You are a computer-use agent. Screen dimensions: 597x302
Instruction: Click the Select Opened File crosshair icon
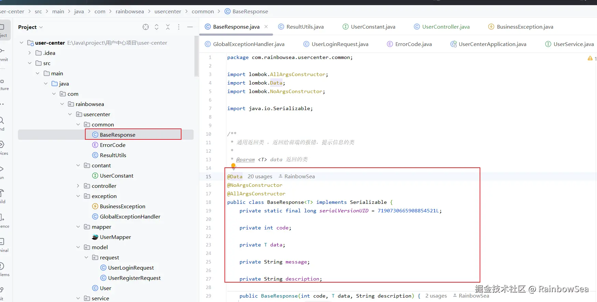146,27
